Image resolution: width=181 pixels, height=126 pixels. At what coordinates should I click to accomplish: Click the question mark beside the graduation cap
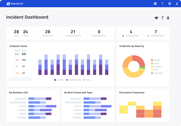tap(163, 18)
